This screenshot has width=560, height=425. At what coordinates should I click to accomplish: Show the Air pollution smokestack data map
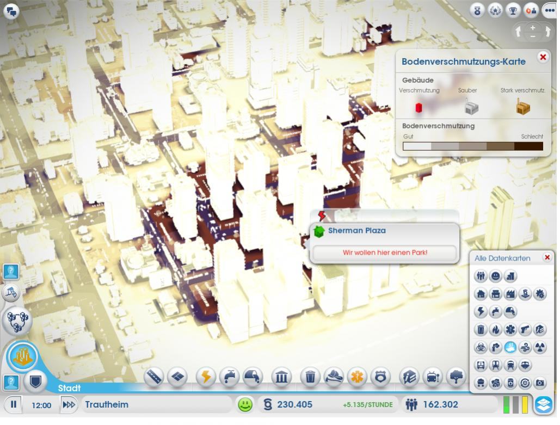click(x=495, y=347)
